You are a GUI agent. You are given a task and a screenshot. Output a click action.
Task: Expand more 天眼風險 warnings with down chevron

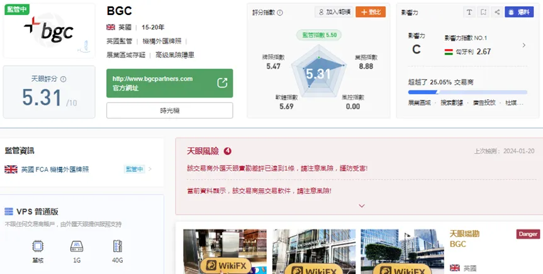pyautogui.click(x=362, y=206)
